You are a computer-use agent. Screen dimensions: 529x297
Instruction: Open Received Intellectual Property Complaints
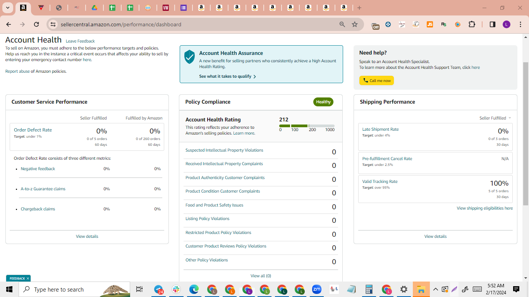[x=224, y=164]
